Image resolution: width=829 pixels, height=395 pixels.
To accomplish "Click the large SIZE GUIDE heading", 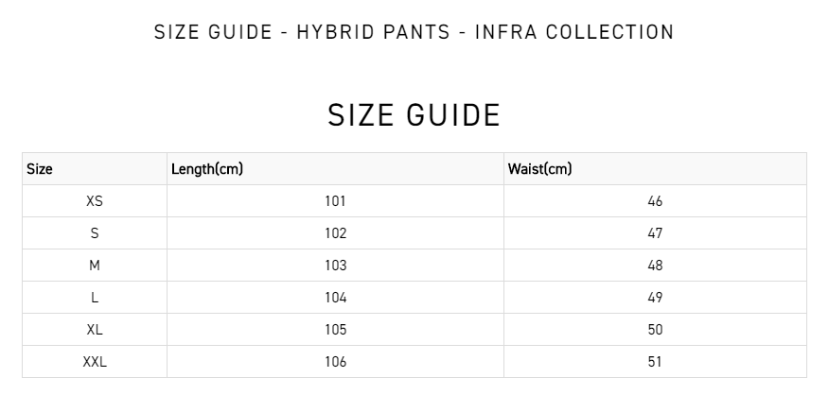I will coord(414,115).
